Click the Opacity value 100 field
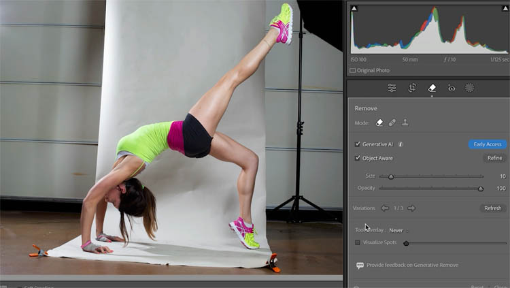Viewport: 510px width, 288px height. (x=501, y=189)
